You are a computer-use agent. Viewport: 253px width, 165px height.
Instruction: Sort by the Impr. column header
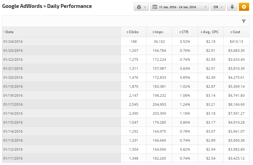coord(159,32)
